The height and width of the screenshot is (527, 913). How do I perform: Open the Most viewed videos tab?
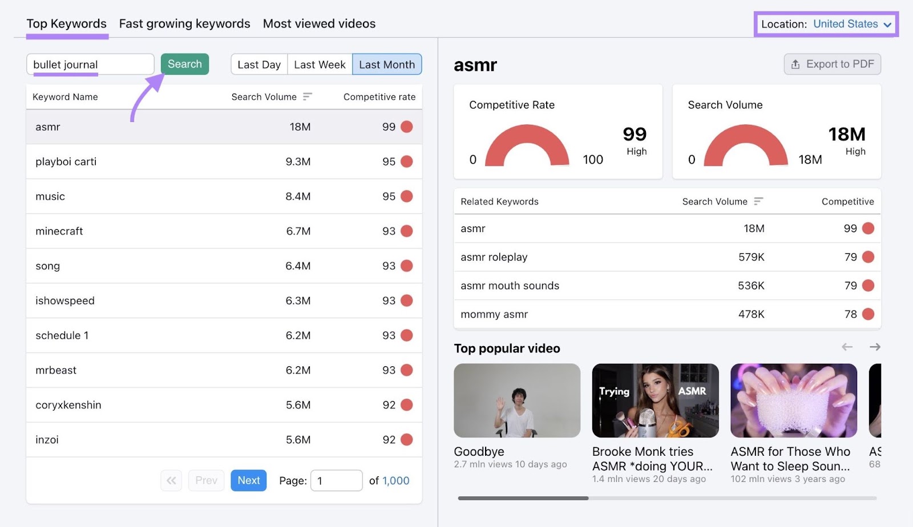[x=319, y=23]
